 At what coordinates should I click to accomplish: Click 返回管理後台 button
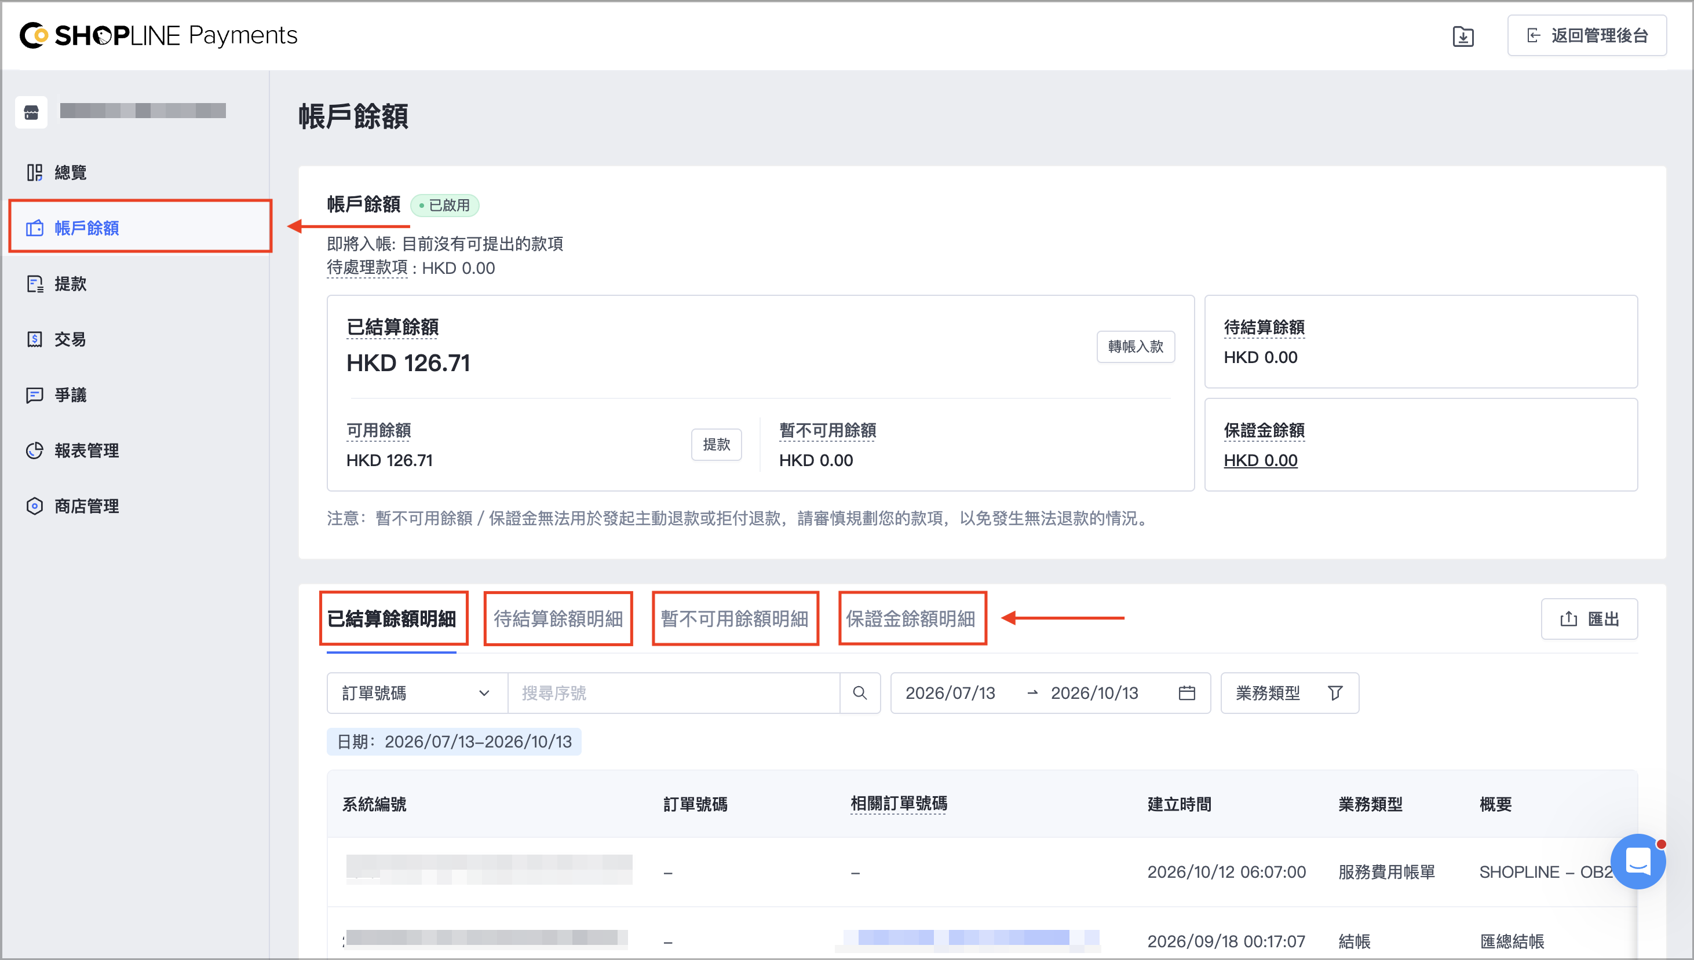1586,35
